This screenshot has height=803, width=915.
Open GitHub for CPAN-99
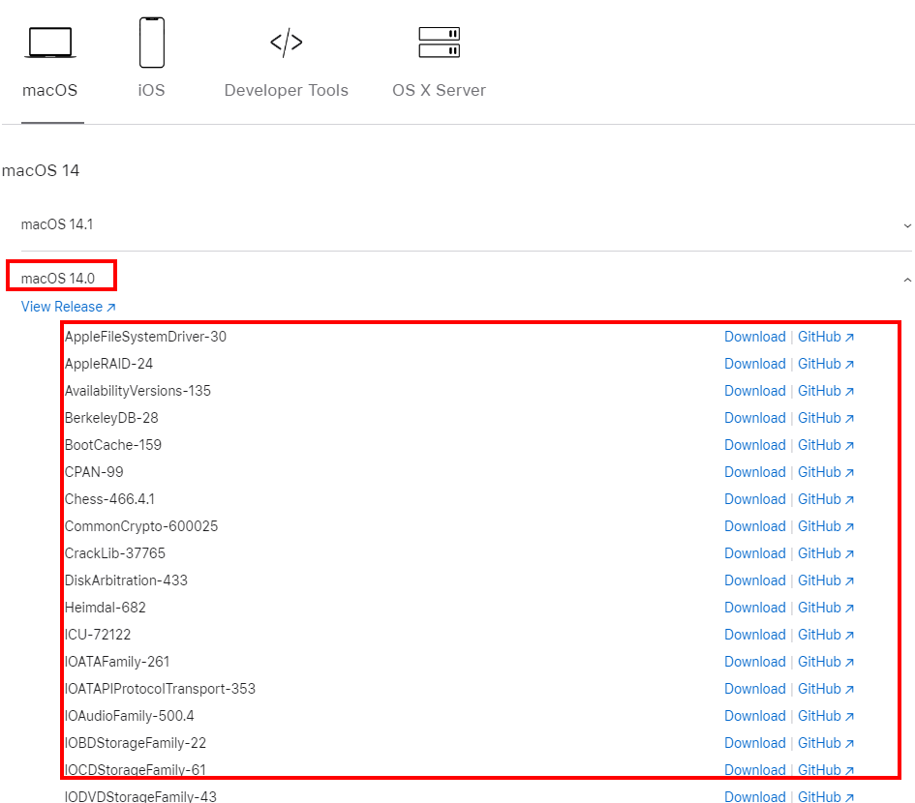coord(826,472)
